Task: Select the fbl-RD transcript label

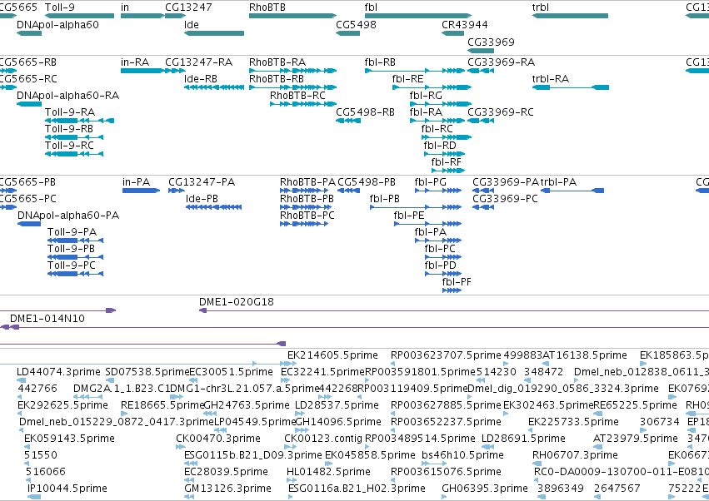Action: click(440, 146)
